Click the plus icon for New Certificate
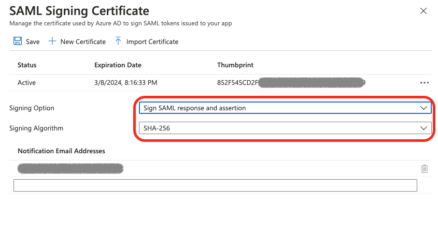Viewport: 438px width, 233px height. 52,41
